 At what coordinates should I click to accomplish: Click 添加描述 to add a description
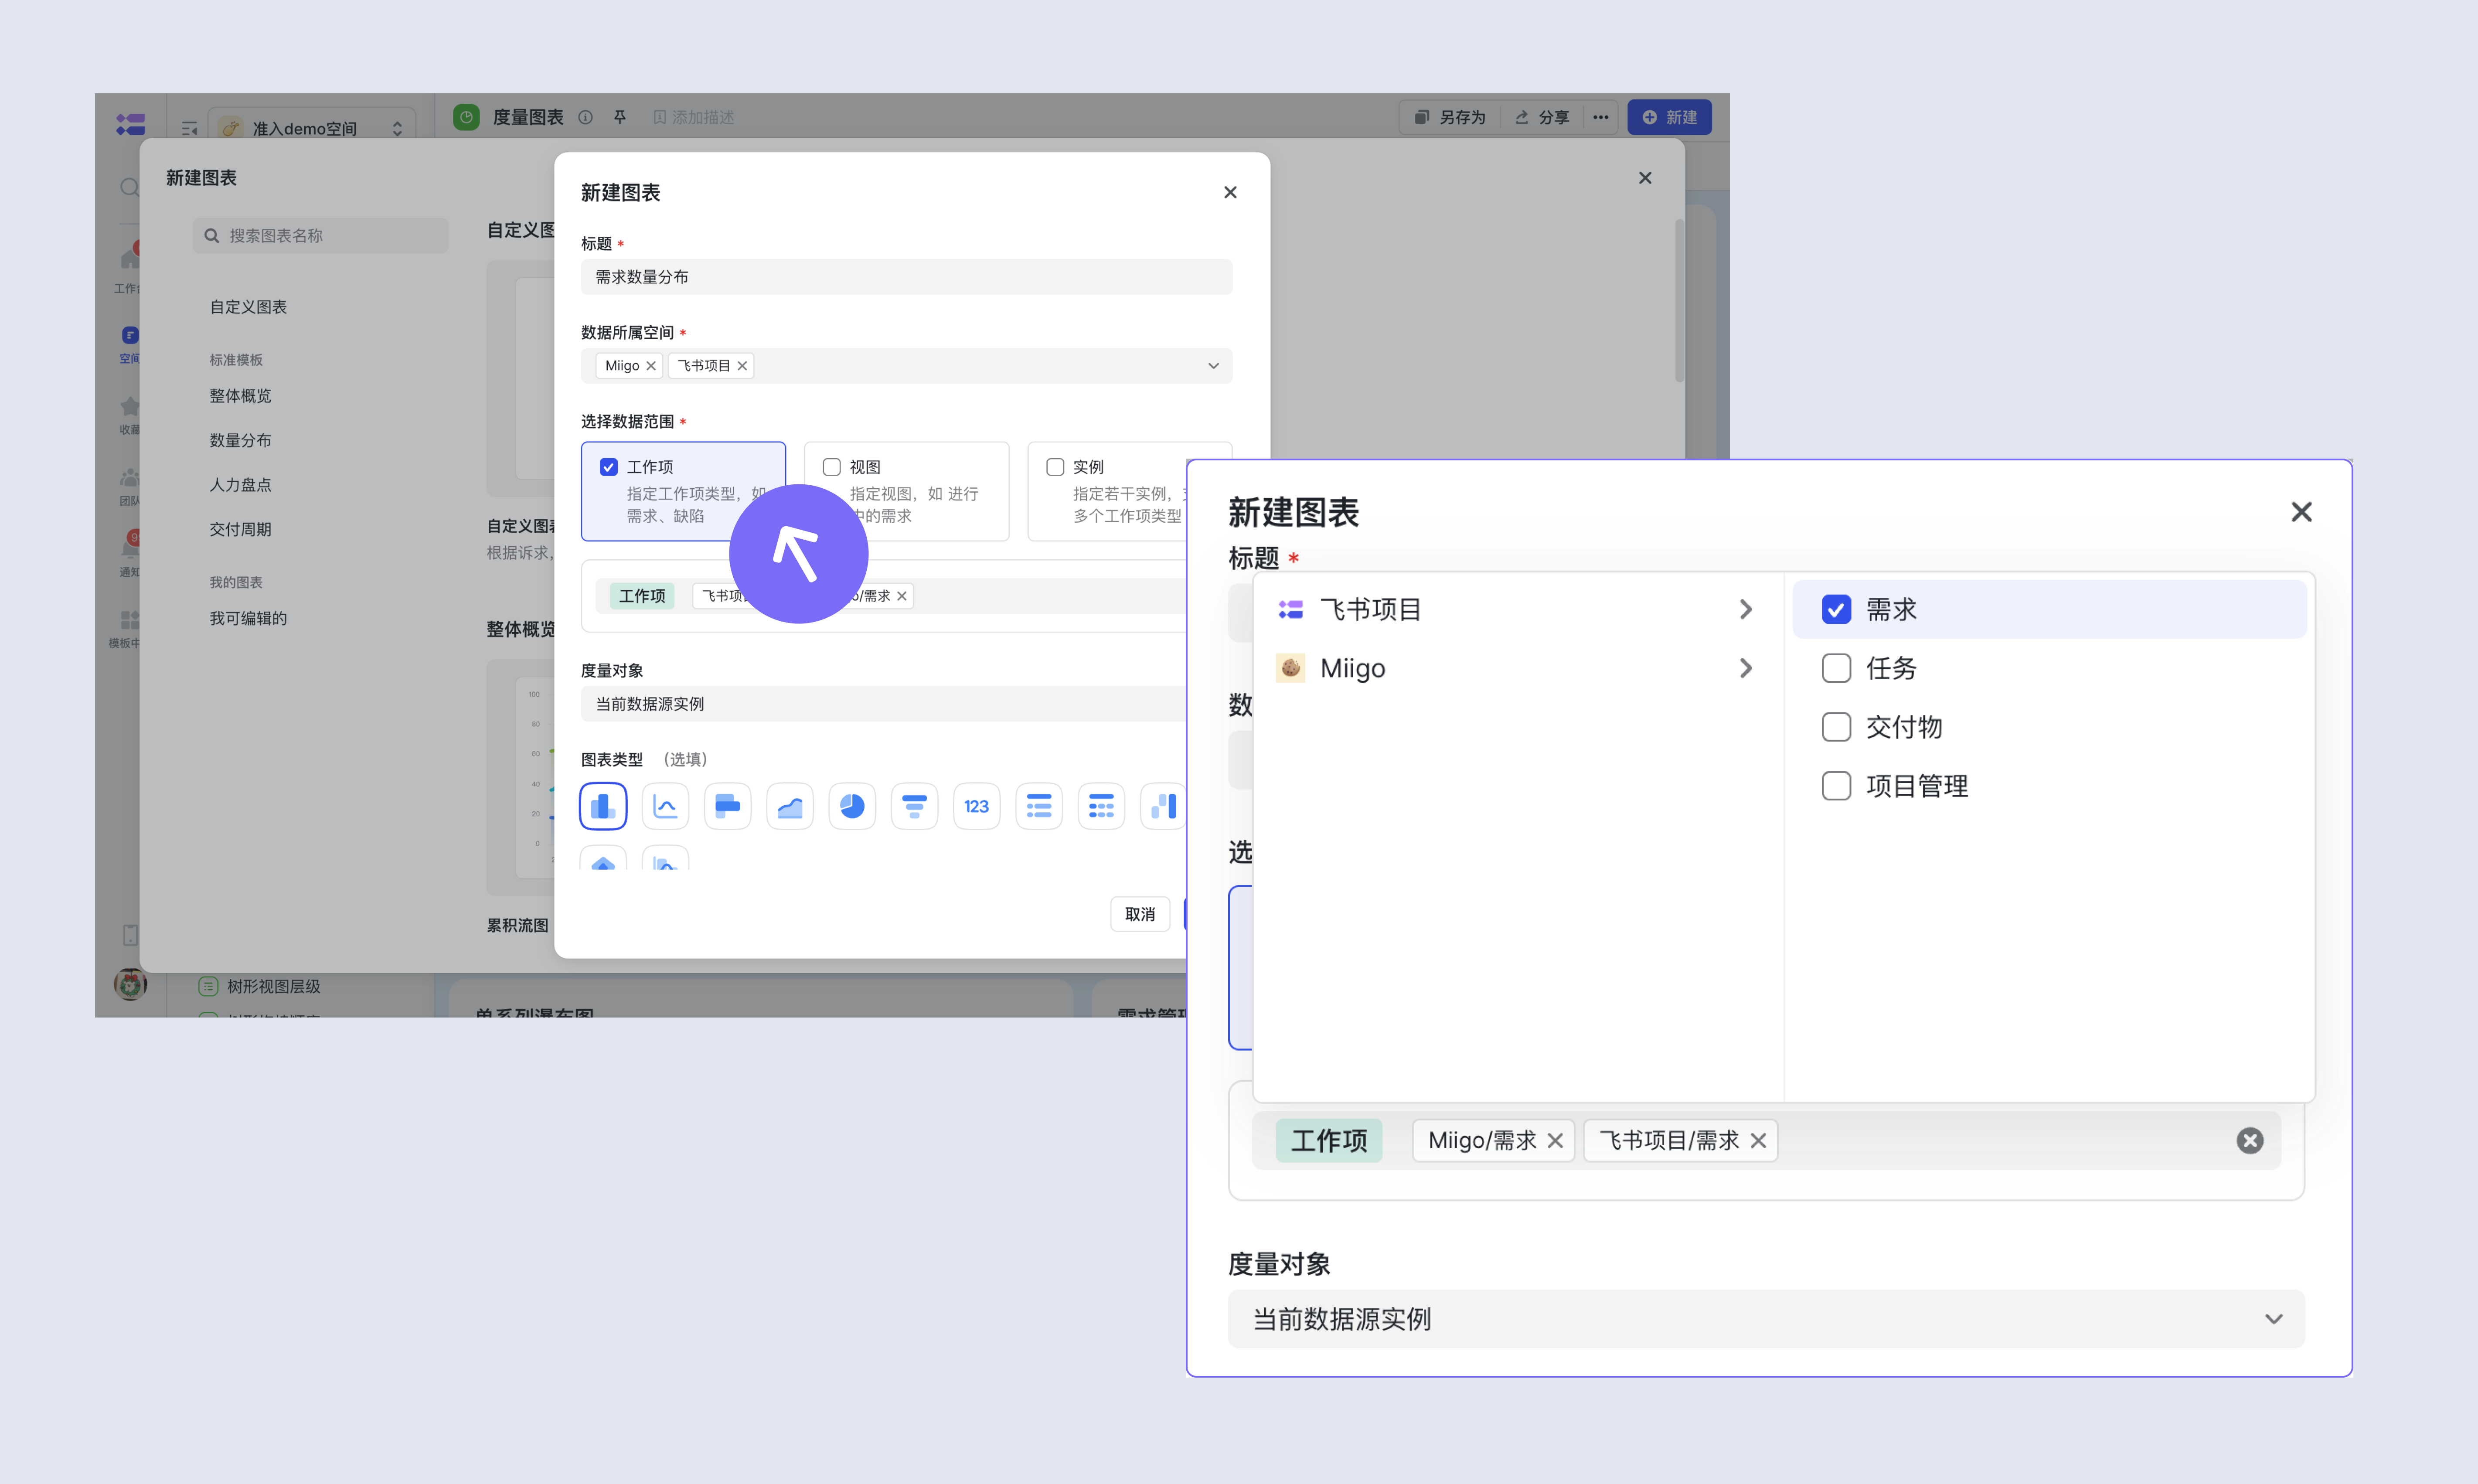click(x=694, y=117)
